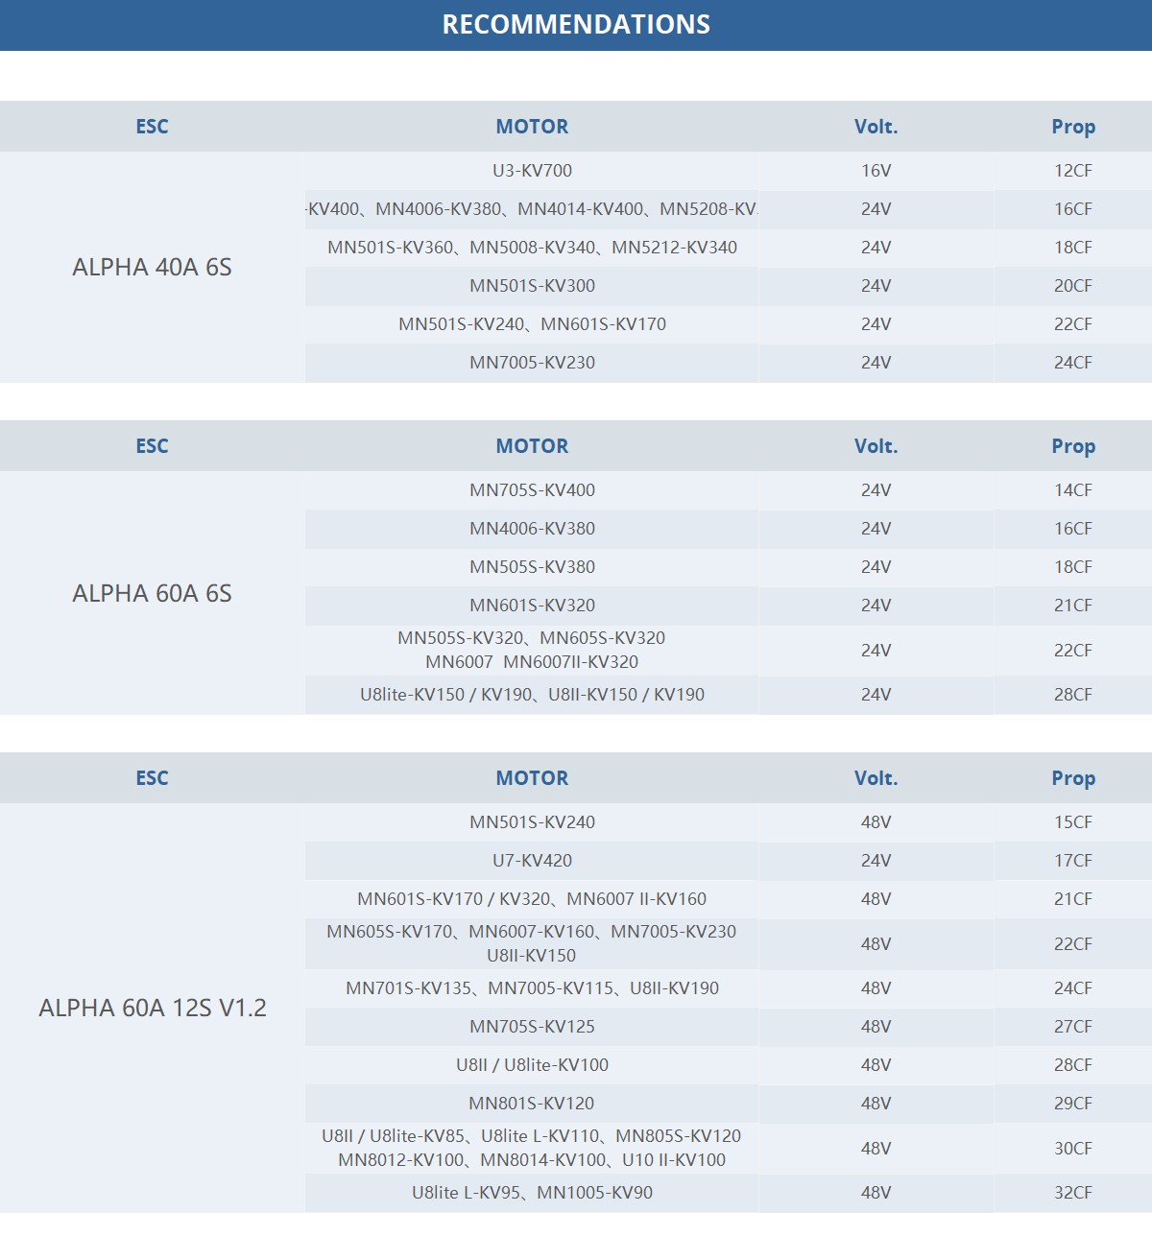The width and height of the screenshot is (1152, 1236).
Task: Click the 18CF prop in the MN505S-KV380 row
Action: coord(1073,567)
